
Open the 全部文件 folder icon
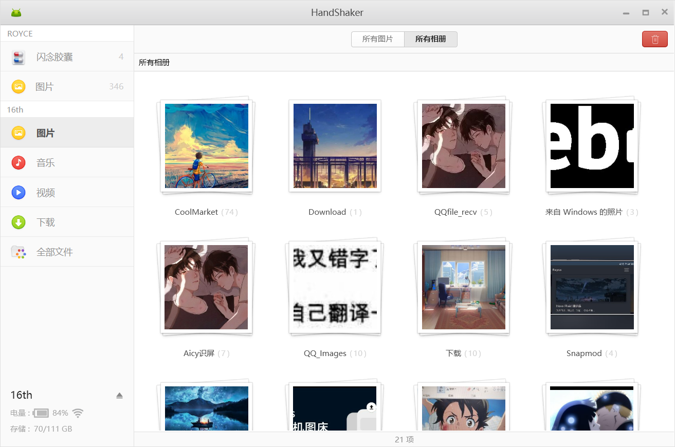point(19,252)
